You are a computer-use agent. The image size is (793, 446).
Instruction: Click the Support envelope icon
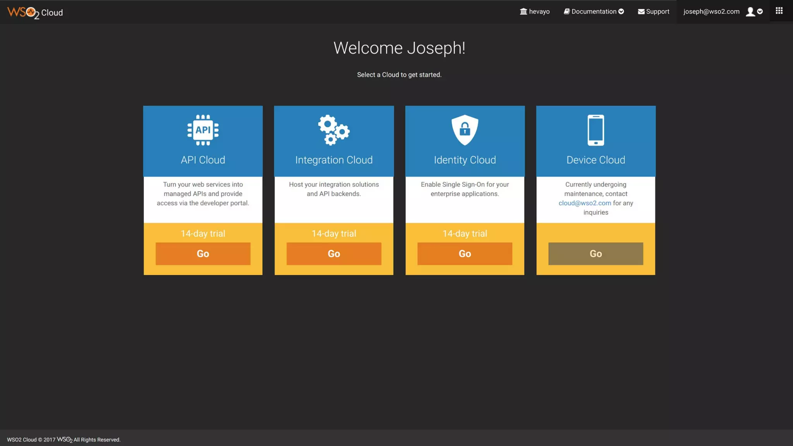(641, 12)
